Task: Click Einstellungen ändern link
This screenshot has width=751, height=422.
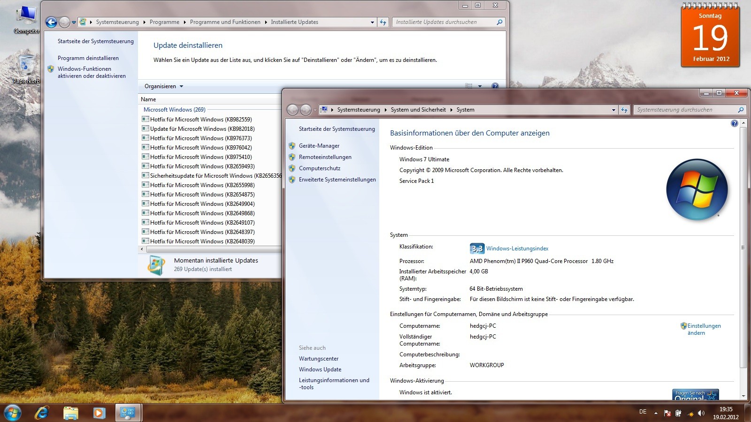Action: coord(704,329)
